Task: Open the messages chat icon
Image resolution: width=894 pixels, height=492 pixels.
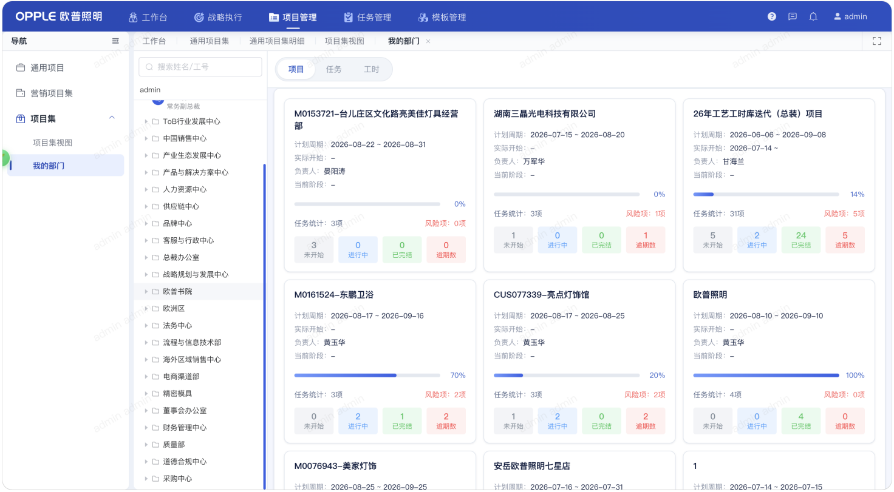Action: pyautogui.click(x=793, y=16)
